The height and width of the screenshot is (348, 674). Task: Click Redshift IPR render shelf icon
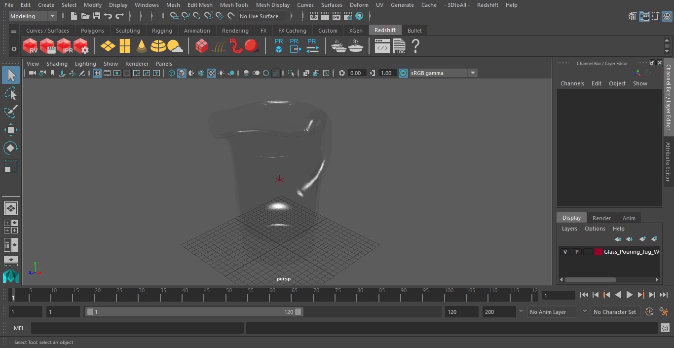[x=64, y=46]
